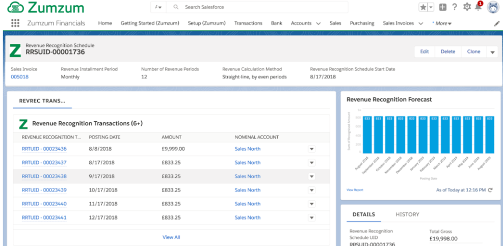Click the Zumzum logo
Image resolution: width=503 pixels, height=246 pixels.
(x=46, y=7)
